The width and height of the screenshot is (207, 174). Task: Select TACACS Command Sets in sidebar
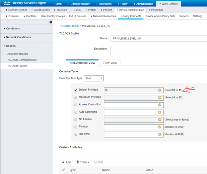[22, 60]
